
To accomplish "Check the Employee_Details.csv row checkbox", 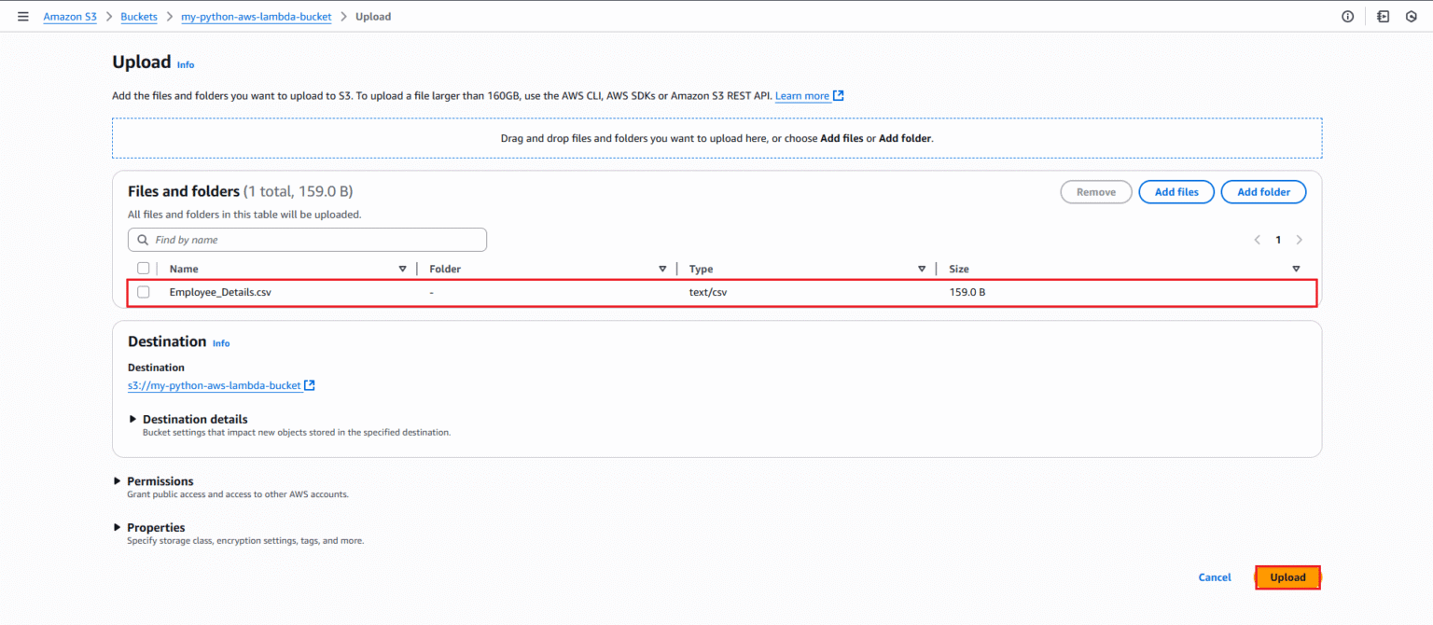I will click(143, 291).
